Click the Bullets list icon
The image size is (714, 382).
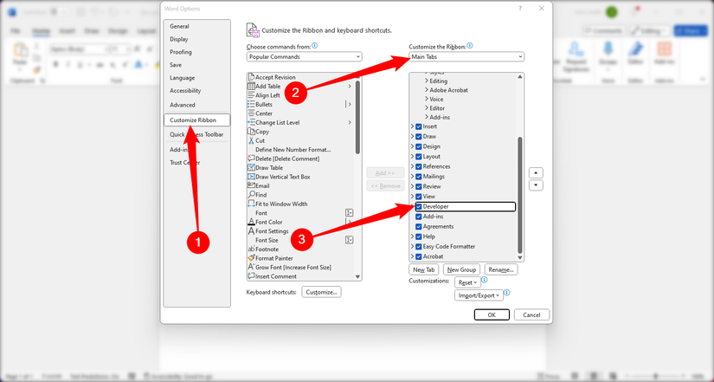pos(251,105)
